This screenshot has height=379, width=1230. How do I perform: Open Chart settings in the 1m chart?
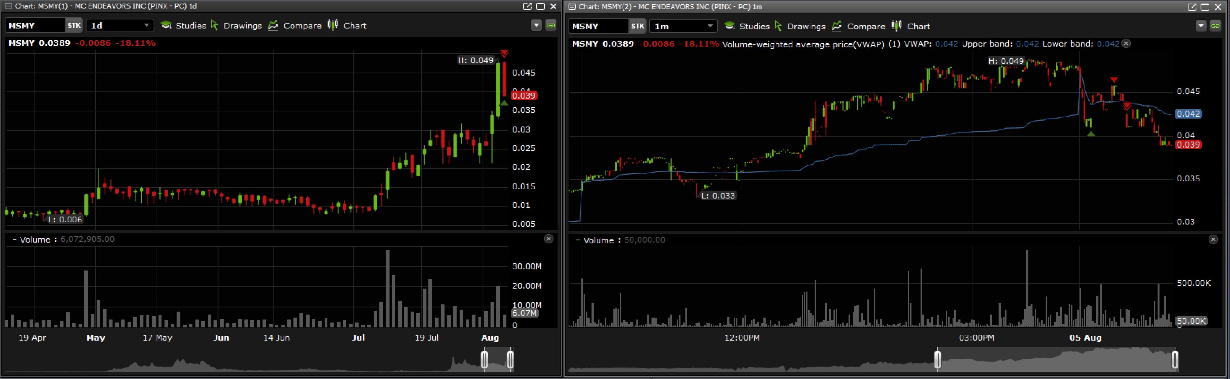coord(911,26)
